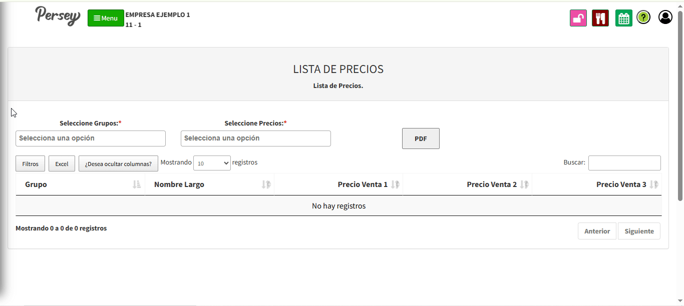The height and width of the screenshot is (306, 684).
Task: Toggle ¿Desea ocultar columnas? option
Action: point(118,163)
